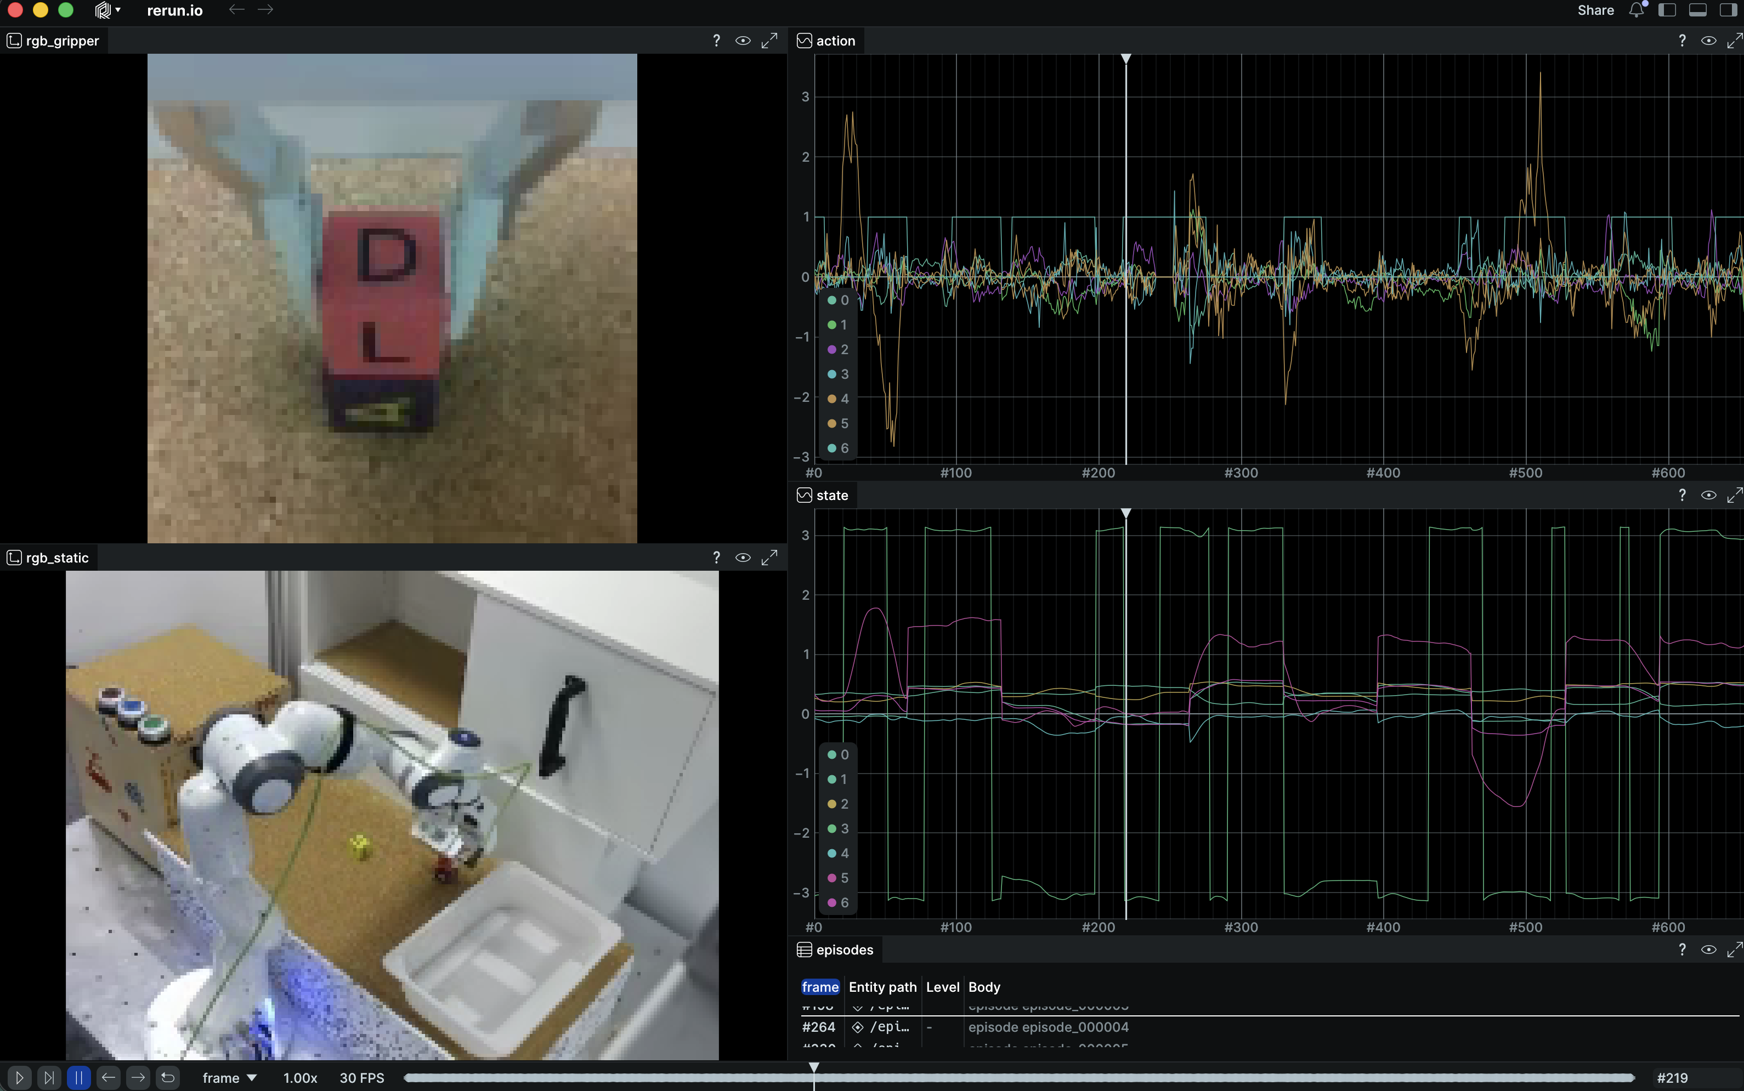The width and height of the screenshot is (1744, 1091).
Task: Pause playback with the pause control
Action: (x=78, y=1077)
